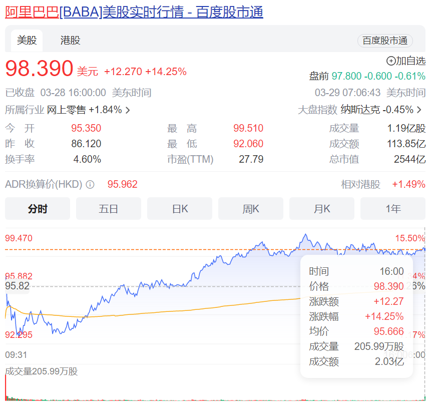Click the 换手率 value 4.60%

pyautogui.click(x=87, y=159)
